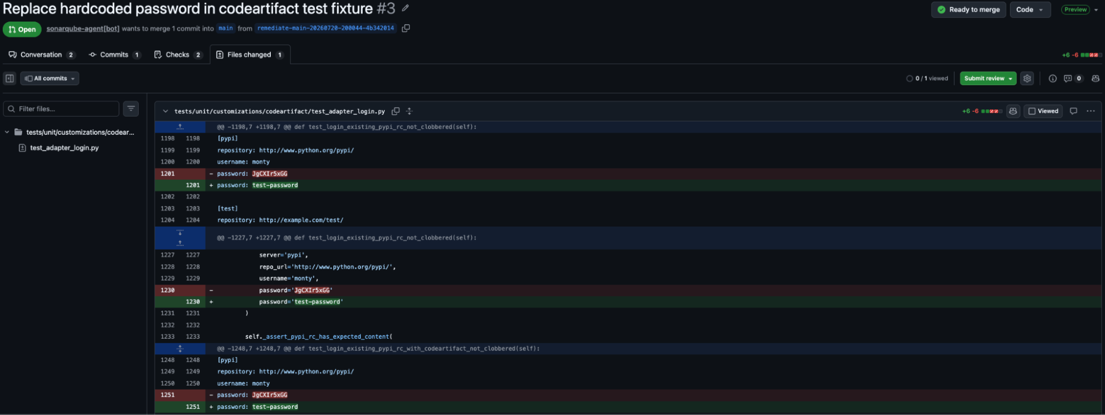The width and height of the screenshot is (1105, 415).
Task: Toggle the file tree sidebar panel icon
Action: (x=10, y=78)
